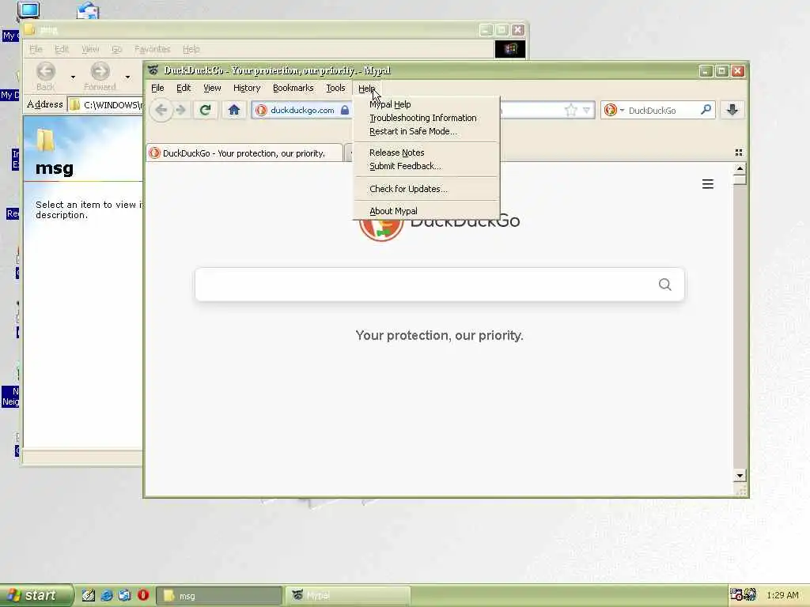The width and height of the screenshot is (810, 607).
Task: Open the Bookmarks menu
Action: click(293, 89)
